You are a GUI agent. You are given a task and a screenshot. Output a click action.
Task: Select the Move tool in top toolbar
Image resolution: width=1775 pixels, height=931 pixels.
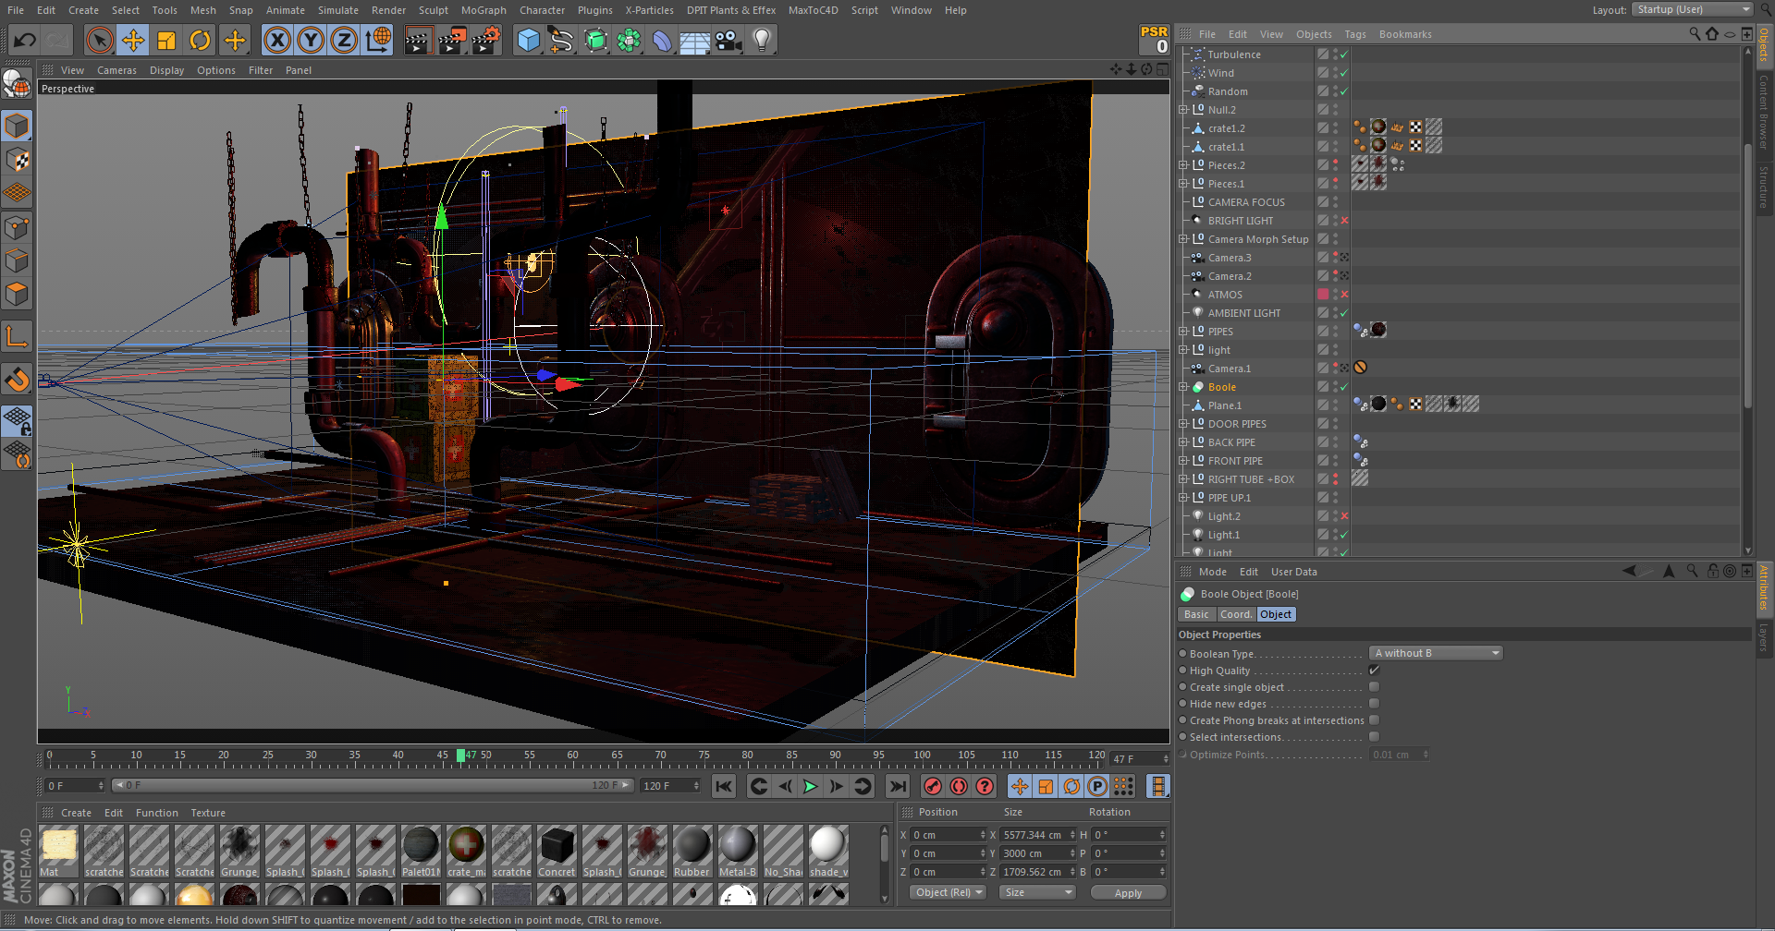point(133,41)
